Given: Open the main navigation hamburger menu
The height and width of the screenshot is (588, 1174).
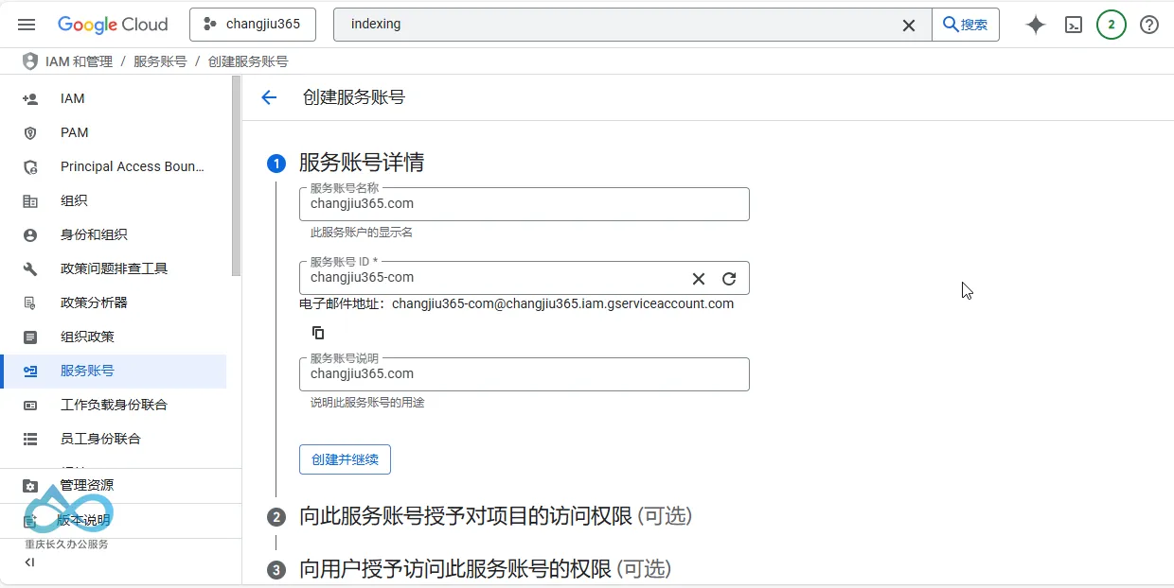Looking at the screenshot, I should (x=27, y=25).
